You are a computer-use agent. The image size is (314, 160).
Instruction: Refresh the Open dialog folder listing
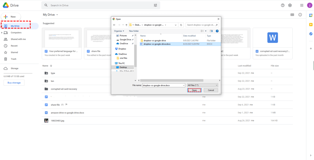click(182, 25)
